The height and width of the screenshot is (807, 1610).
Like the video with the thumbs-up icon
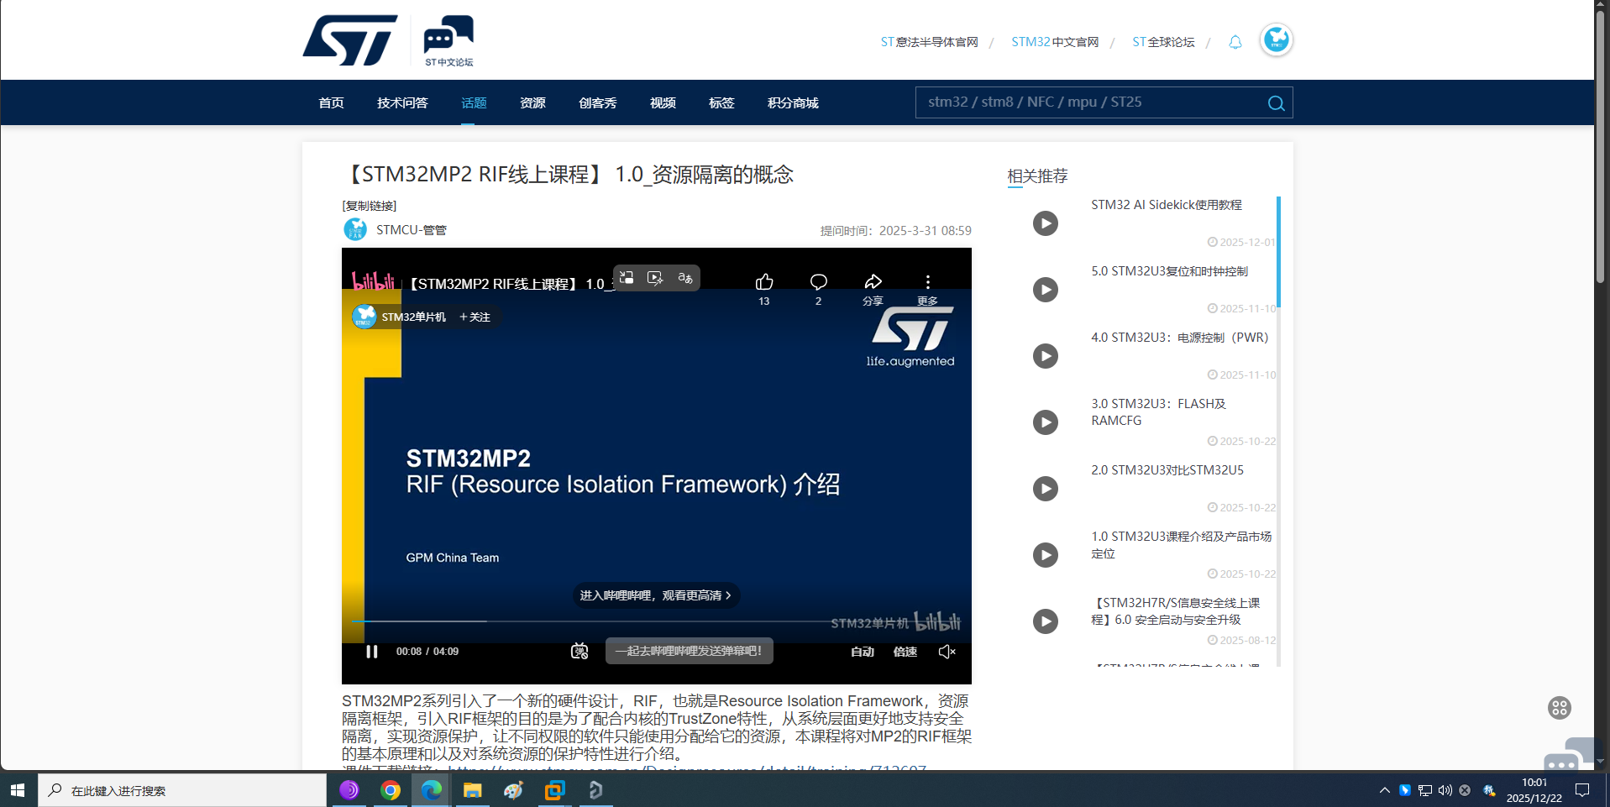tap(764, 281)
